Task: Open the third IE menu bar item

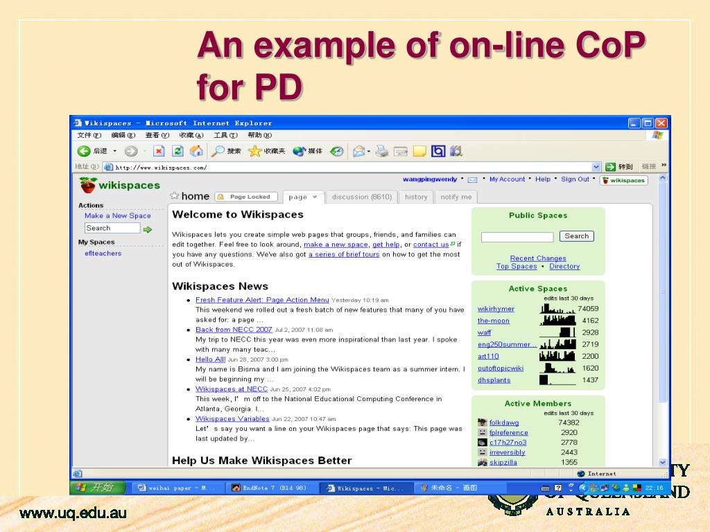Action: [157, 135]
